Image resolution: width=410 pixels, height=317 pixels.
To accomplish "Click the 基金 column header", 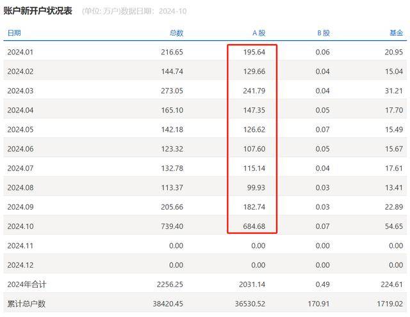I will click(x=396, y=33).
